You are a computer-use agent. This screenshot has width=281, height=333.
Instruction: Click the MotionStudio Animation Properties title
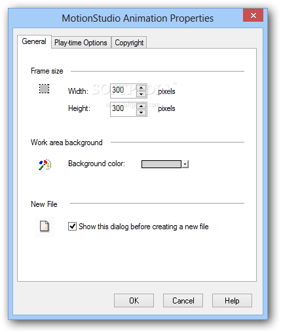point(138,18)
